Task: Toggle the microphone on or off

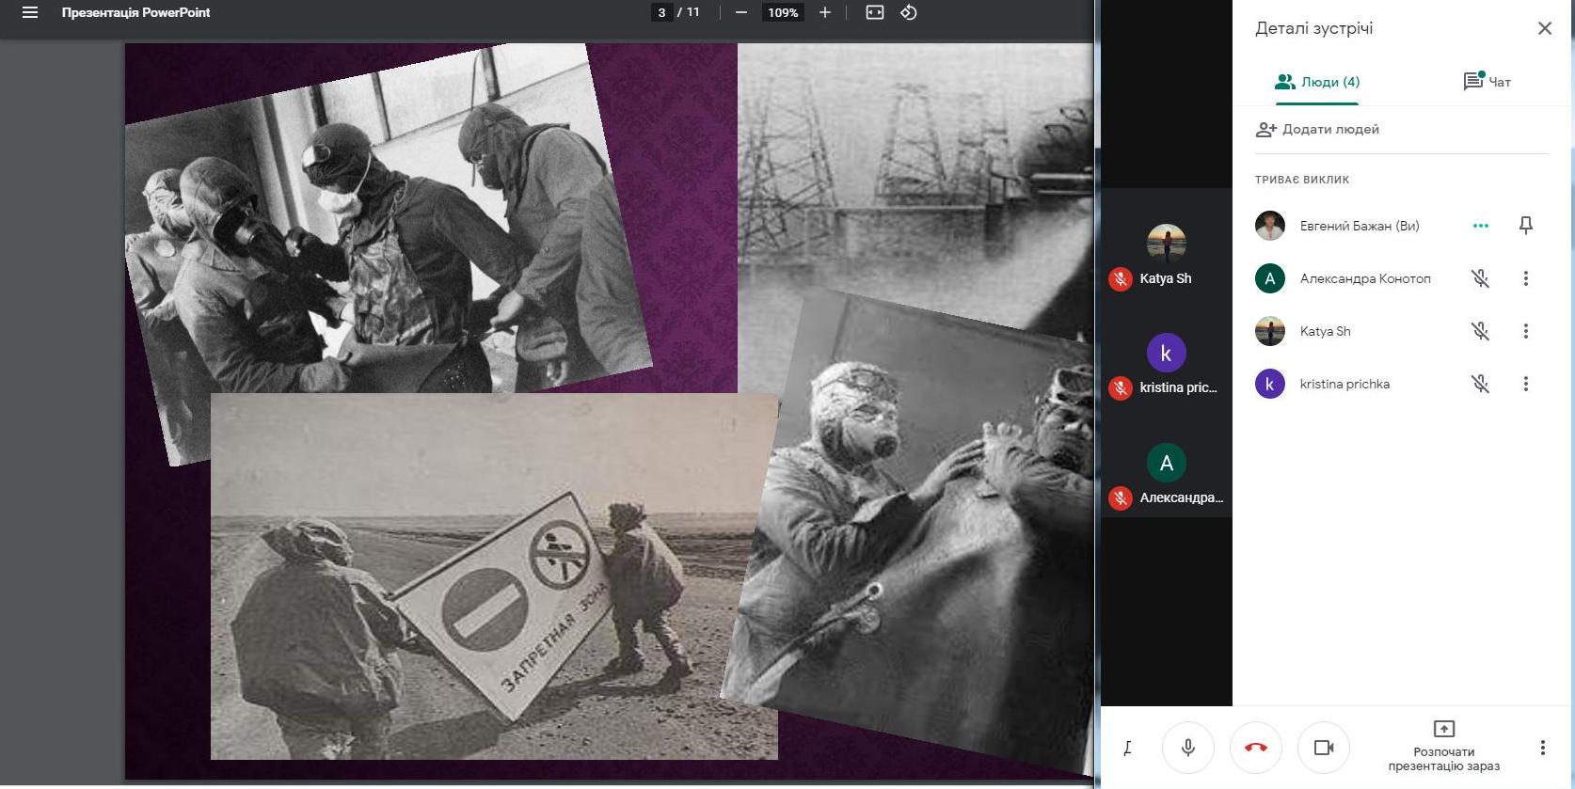Action: 1188,748
